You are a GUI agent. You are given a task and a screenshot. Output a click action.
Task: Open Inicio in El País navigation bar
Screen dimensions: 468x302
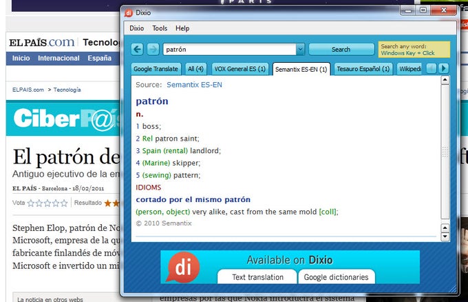point(21,59)
